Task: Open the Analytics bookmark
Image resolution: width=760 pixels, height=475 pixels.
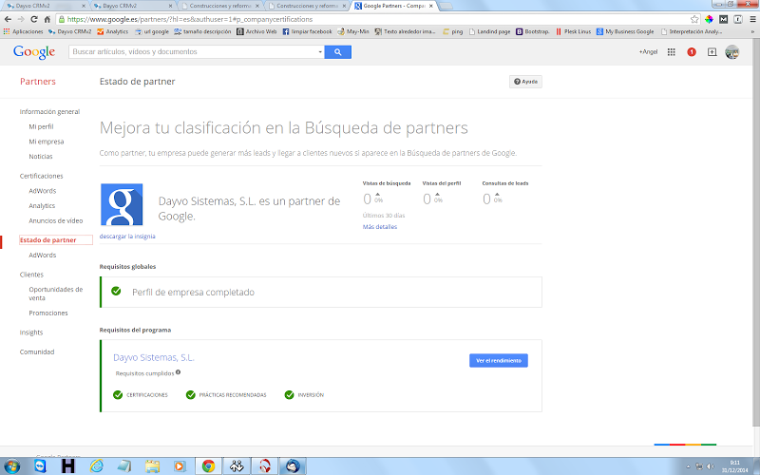Action: (112, 31)
